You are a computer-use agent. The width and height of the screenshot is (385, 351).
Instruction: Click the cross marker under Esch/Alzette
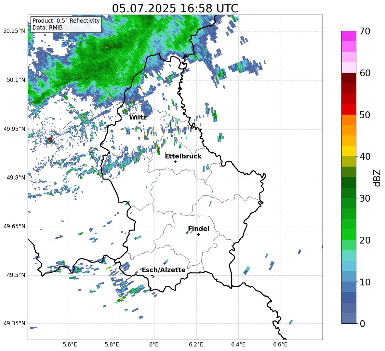pos(152,275)
